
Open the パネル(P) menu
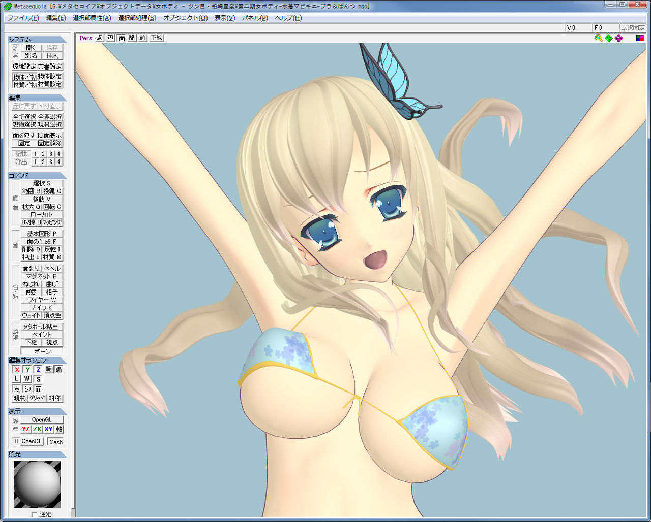pyautogui.click(x=255, y=18)
